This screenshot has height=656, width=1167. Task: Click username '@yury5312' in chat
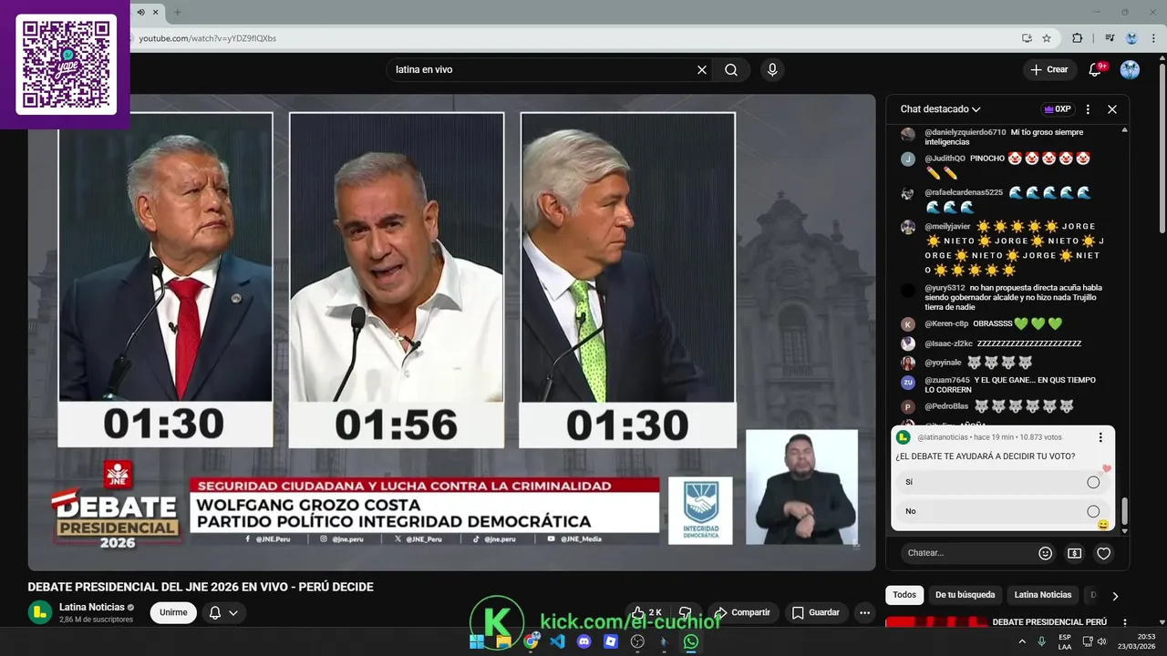coord(945,288)
